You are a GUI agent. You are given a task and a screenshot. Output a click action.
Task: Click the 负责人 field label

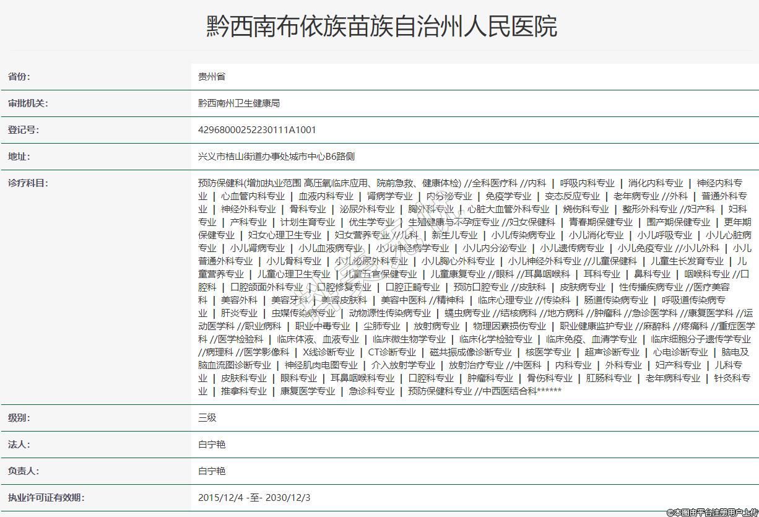pos(23,471)
